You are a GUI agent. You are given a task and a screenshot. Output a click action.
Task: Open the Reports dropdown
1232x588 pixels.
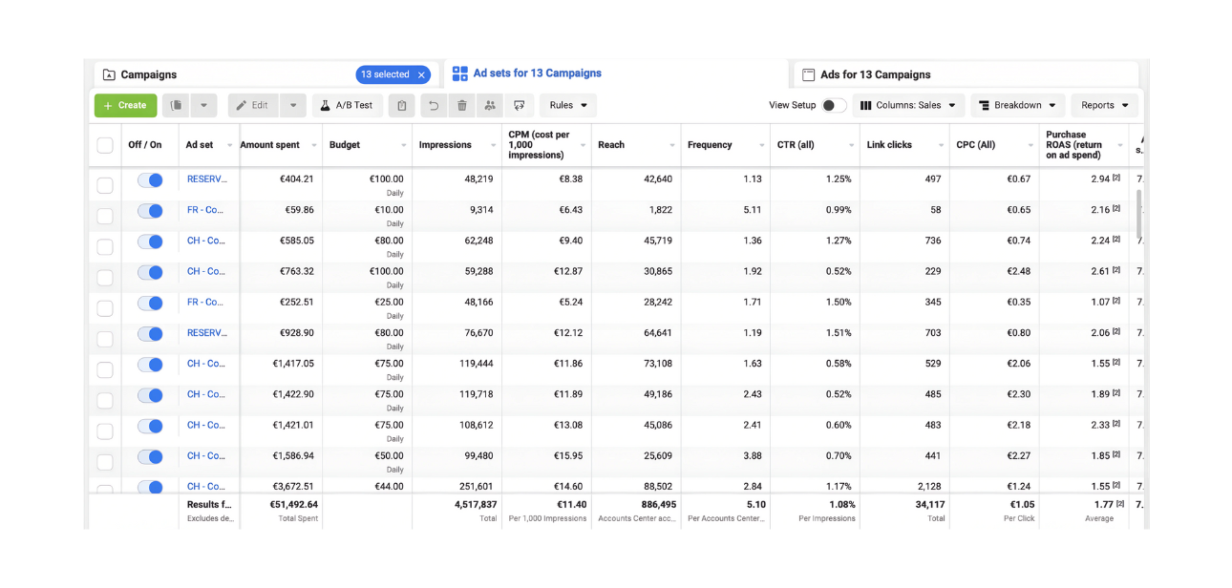click(x=1104, y=105)
